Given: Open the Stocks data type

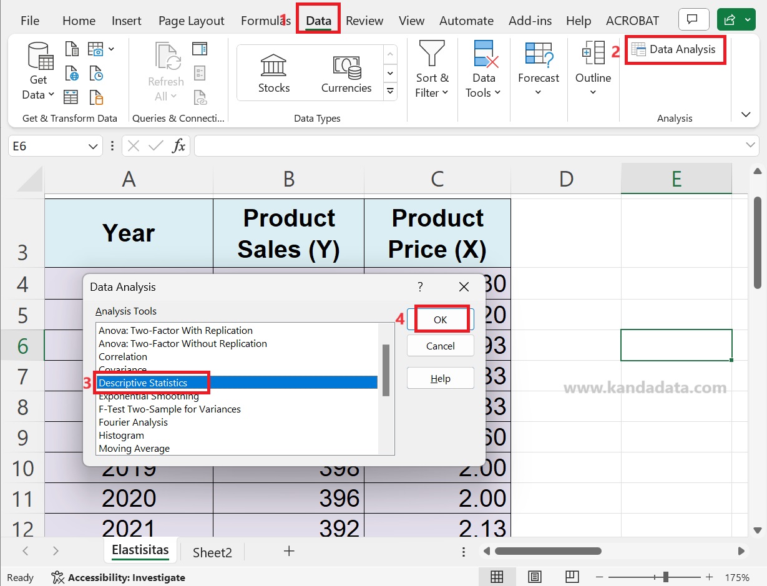Looking at the screenshot, I should click(273, 69).
